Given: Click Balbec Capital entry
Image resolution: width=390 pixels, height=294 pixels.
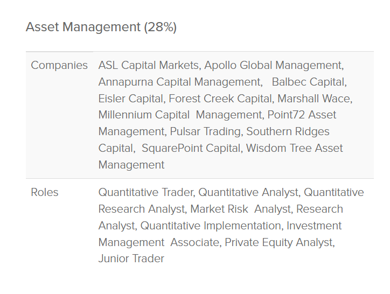Looking at the screenshot, I should (308, 82).
